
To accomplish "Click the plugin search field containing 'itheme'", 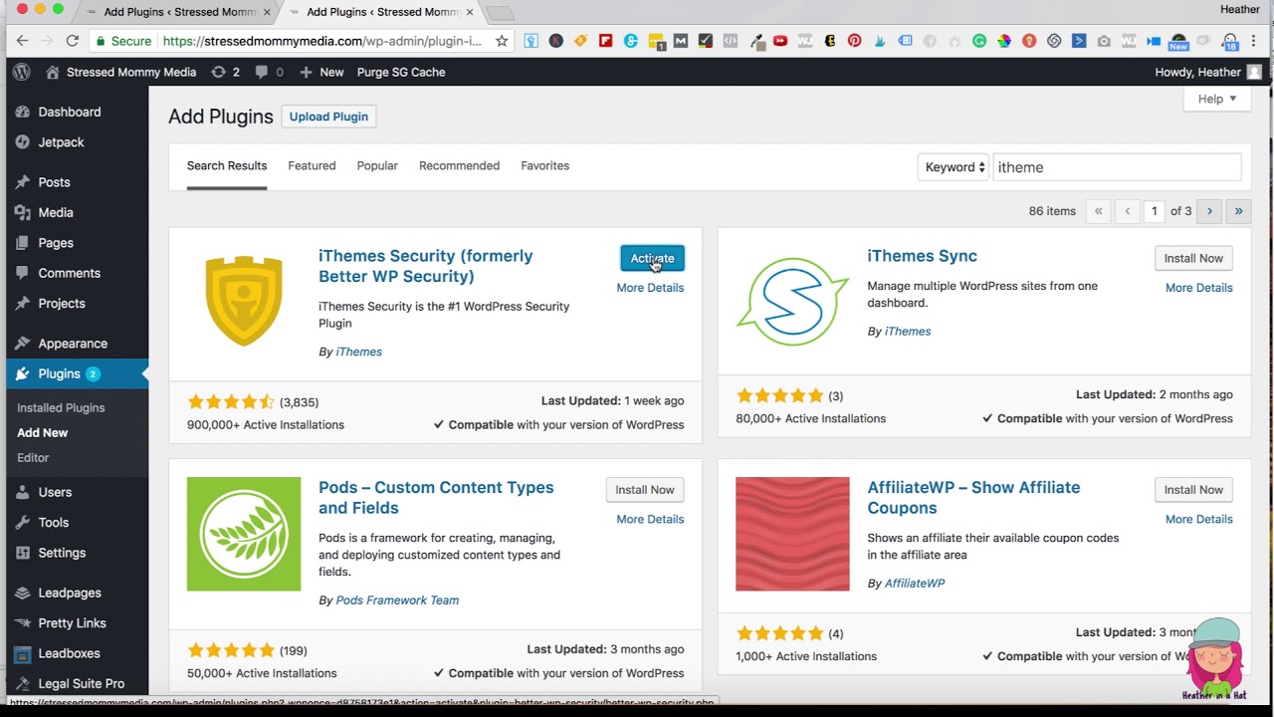I will [x=1117, y=167].
